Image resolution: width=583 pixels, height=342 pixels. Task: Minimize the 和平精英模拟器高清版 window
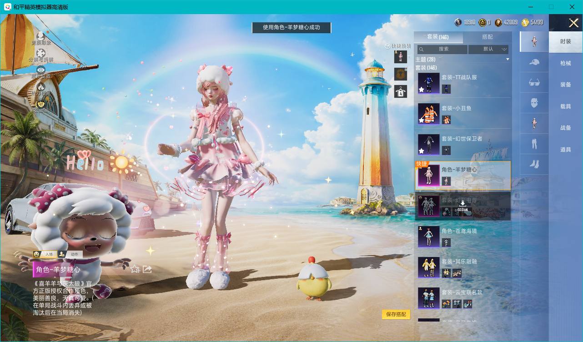click(531, 7)
